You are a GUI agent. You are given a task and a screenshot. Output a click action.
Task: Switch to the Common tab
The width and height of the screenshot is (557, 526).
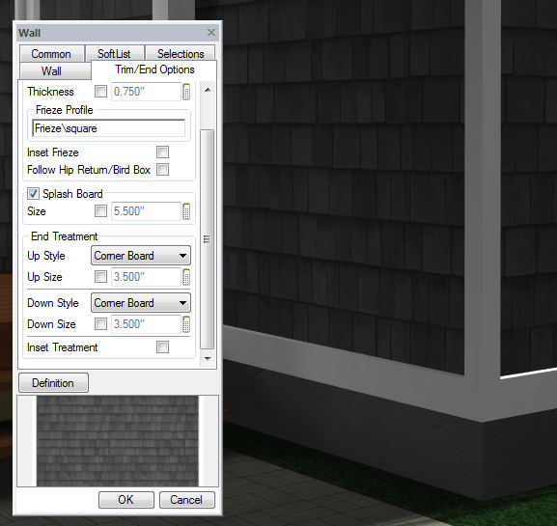(x=52, y=54)
